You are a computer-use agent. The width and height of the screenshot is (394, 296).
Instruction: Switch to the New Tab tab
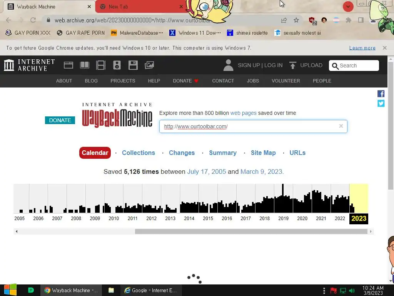point(141,7)
